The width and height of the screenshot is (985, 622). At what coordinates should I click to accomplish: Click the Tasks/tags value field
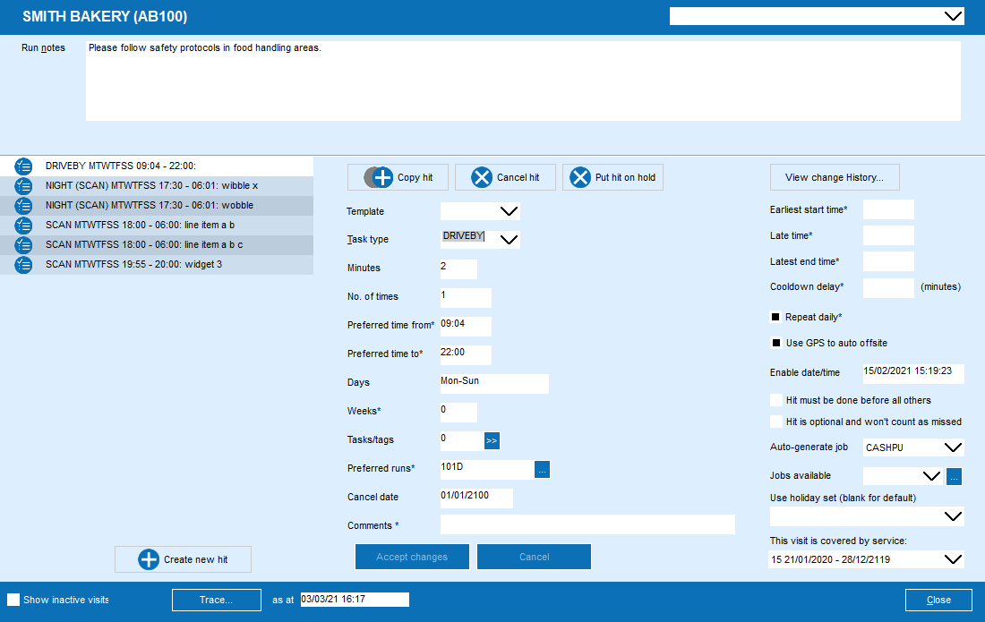tap(462, 440)
